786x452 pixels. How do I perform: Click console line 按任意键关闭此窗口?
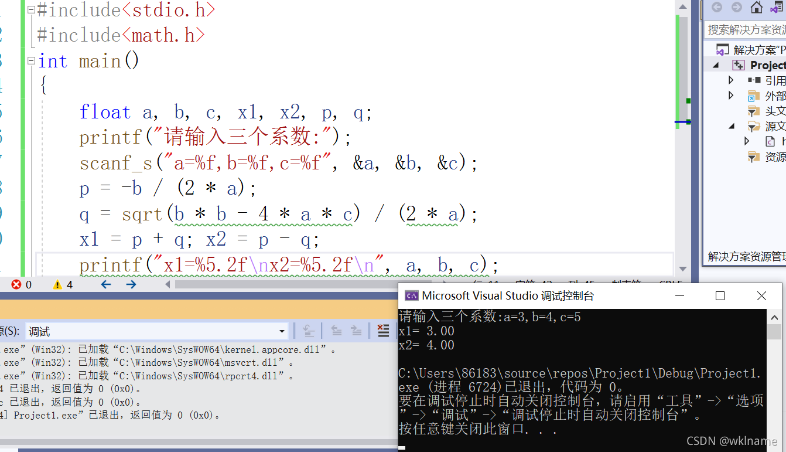click(478, 429)
